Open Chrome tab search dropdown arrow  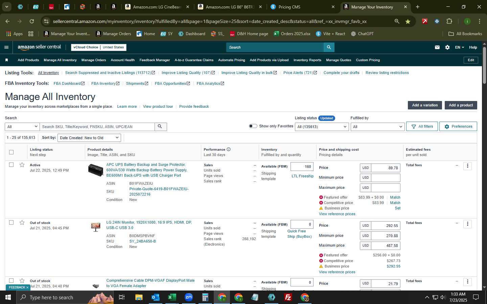tap(6, 7)
